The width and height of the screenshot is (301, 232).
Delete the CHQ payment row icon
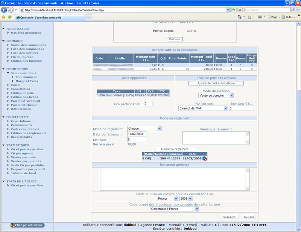point(205,159)
